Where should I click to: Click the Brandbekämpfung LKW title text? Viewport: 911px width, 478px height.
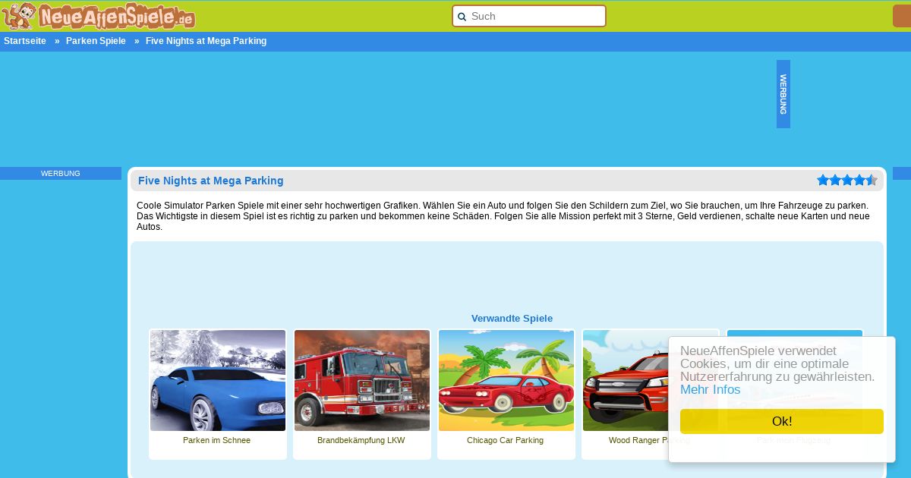361,440
